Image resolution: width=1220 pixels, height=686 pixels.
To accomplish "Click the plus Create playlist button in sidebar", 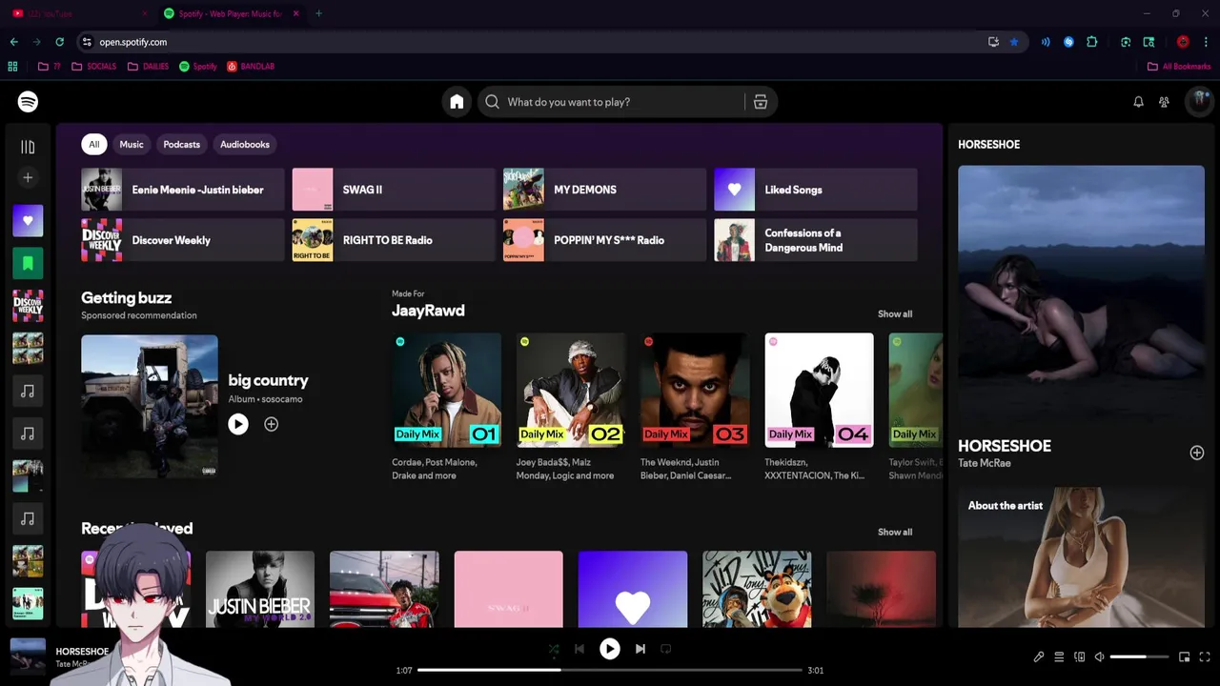I will click(28, 177).
